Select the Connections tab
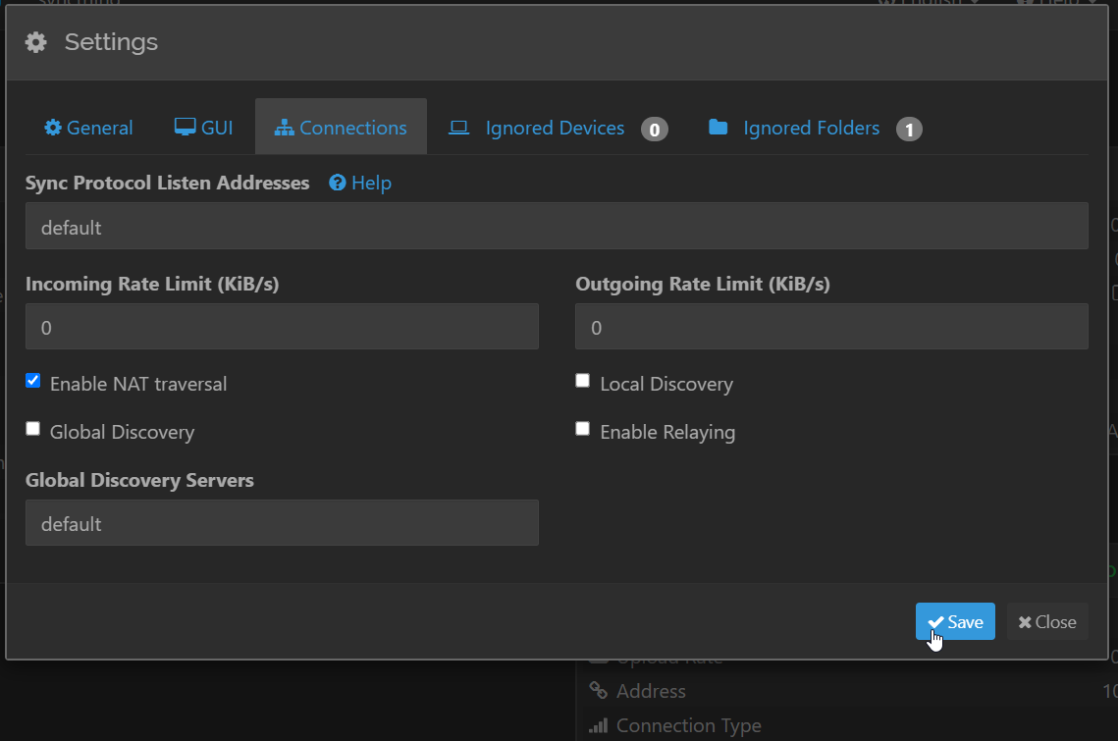 tap(341, 128)
